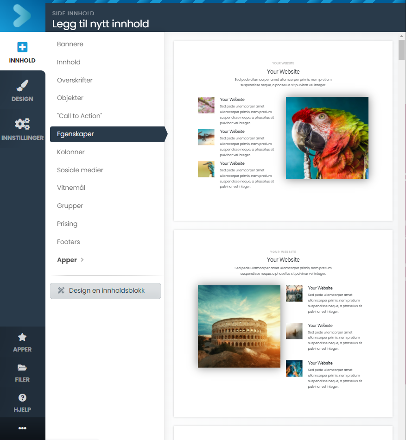Open the Design paintbrush panel
406x440 pixels.
tap(22, 86)
